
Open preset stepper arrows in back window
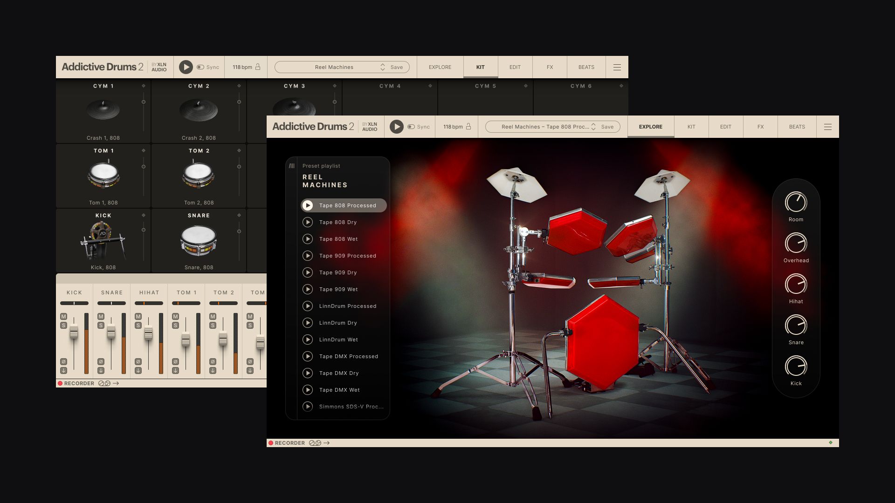click(383, 67)
